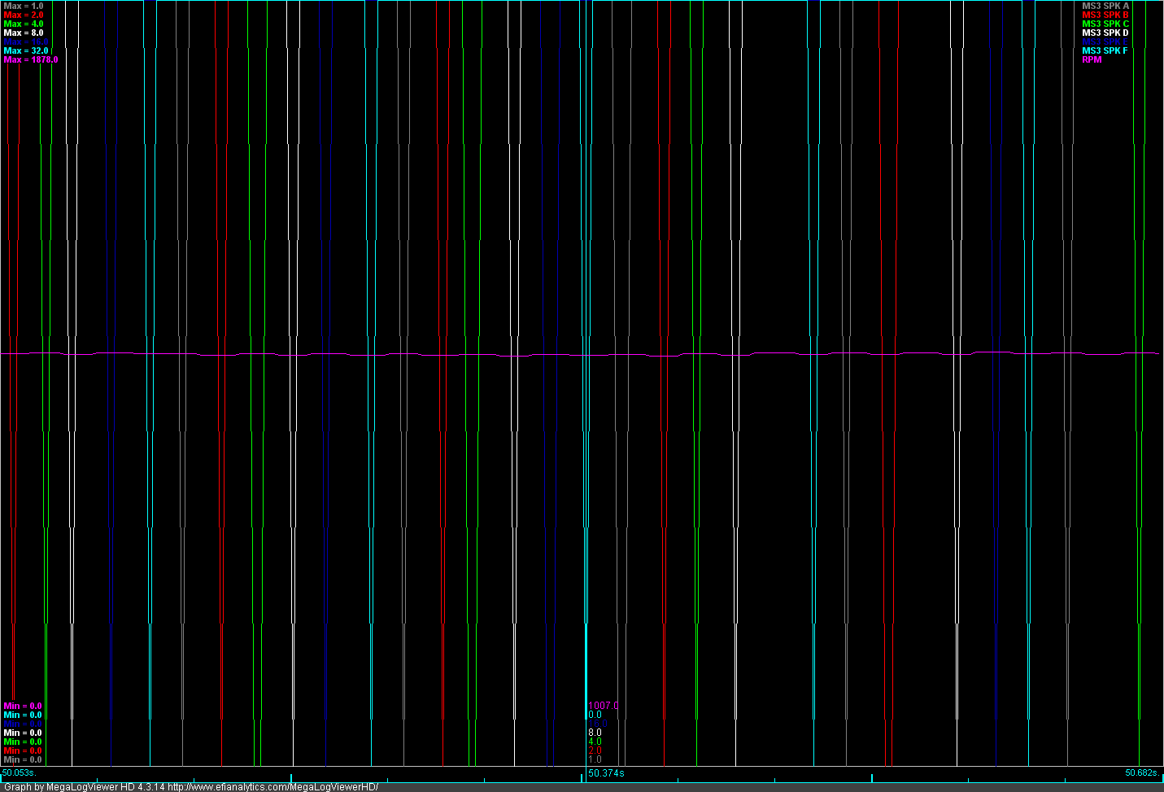Click the green MS3 SPK C legend label

[x=1105, y=24]
